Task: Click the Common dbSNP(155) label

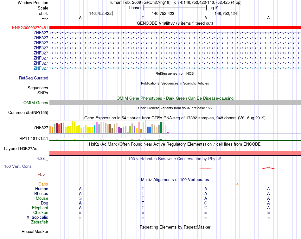Action: point(28,113)
